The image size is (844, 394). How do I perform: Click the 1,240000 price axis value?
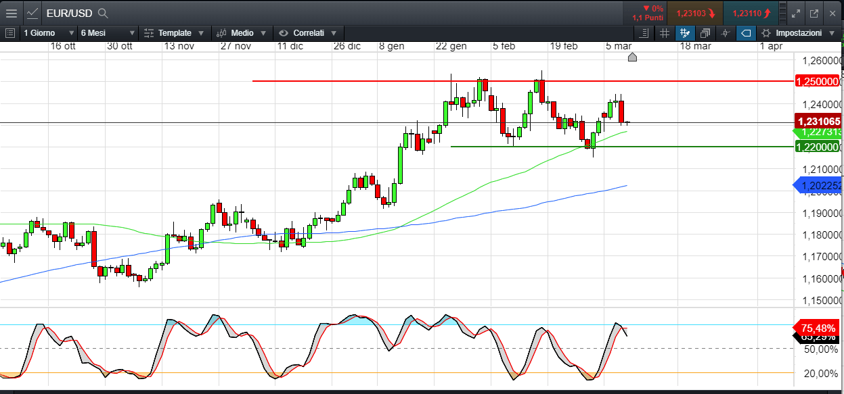click(x=822, y=104)
